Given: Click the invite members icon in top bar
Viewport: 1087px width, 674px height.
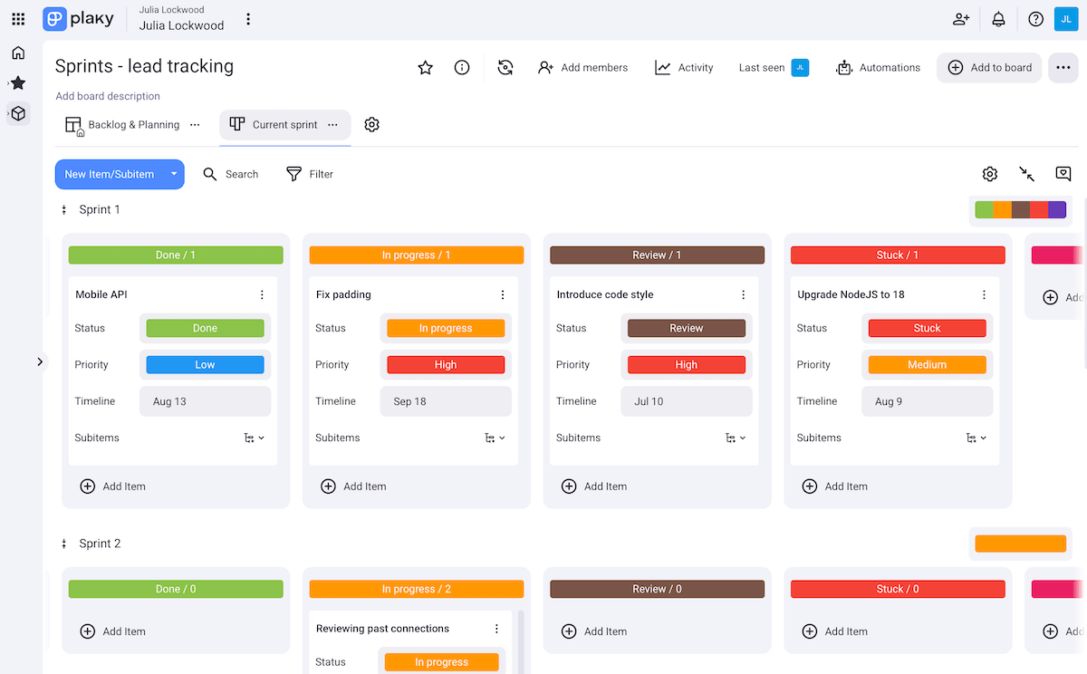Looking at the screenshot, I should pyautogui.click(x=961, y=18).
